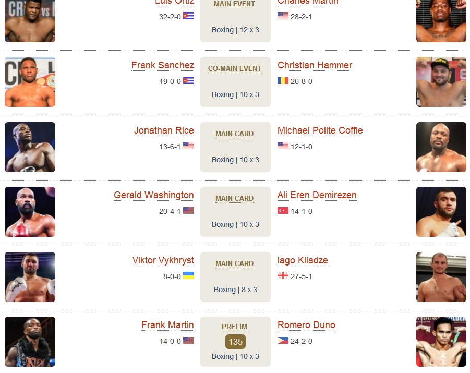
Task: Open Iago Kiladze's photo thumbnail
Action: tap(441, 277)
